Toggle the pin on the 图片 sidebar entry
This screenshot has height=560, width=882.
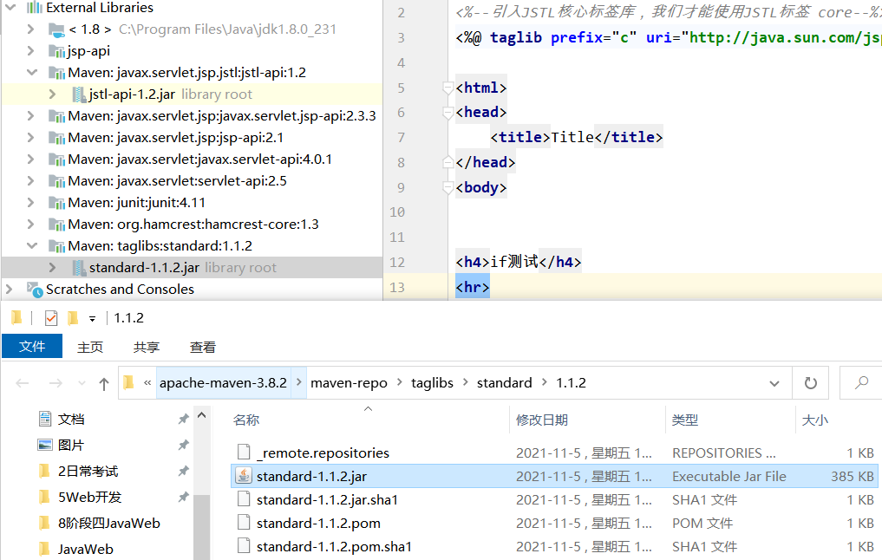click(183, 444)
